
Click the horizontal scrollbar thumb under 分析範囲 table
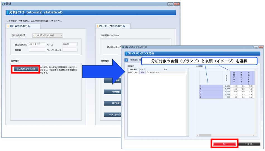(205, 135)
